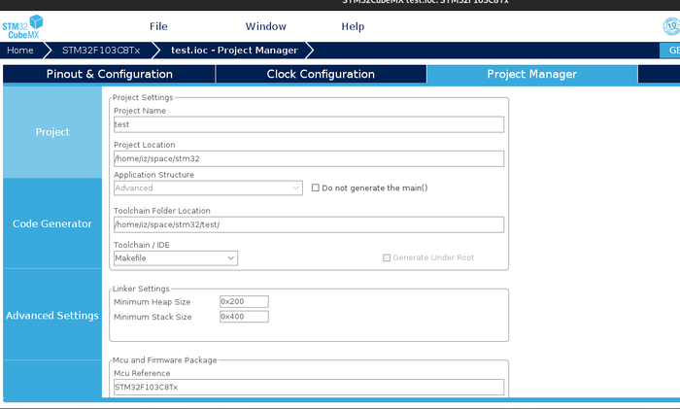Open the Code Generator side section
Screen dimensions: 680x409
[x=52, y=223]
